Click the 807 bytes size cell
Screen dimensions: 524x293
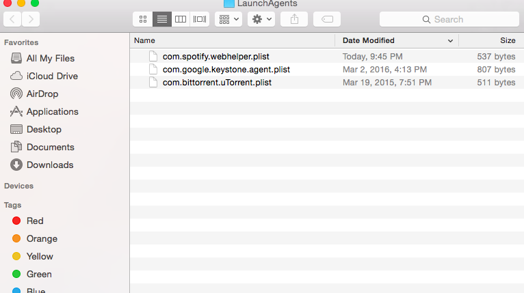tap(496, 70)
